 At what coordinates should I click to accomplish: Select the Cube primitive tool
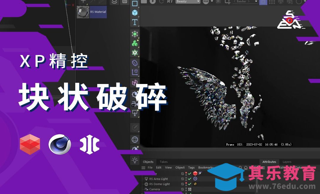tap(135, 12)
